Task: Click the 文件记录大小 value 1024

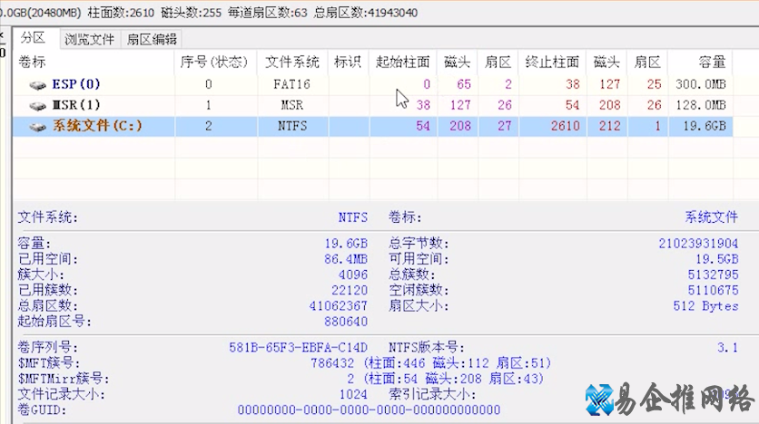Action: coord(353,394)
